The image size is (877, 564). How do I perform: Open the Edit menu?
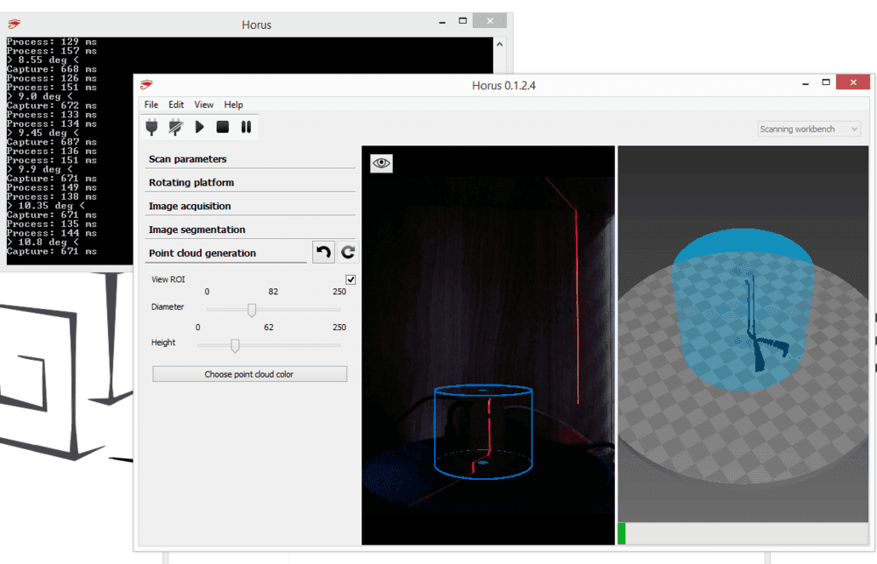(176, 104)
